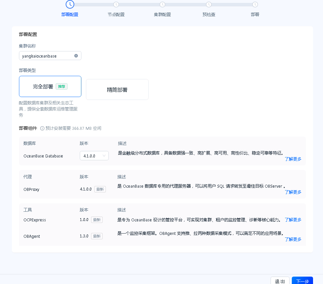323x284 pixels.
Task: Click the 预检查 step clock icon
Action: coord(209,4)
